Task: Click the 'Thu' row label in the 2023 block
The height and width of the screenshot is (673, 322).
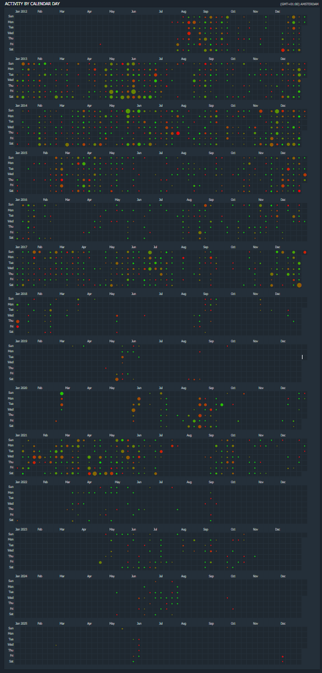Action: click(11, 556)
